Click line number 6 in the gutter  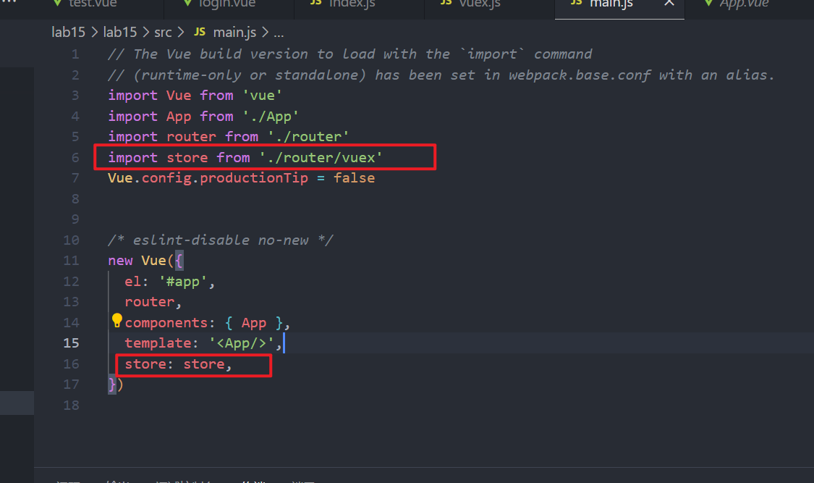click(x=75, y=157)
